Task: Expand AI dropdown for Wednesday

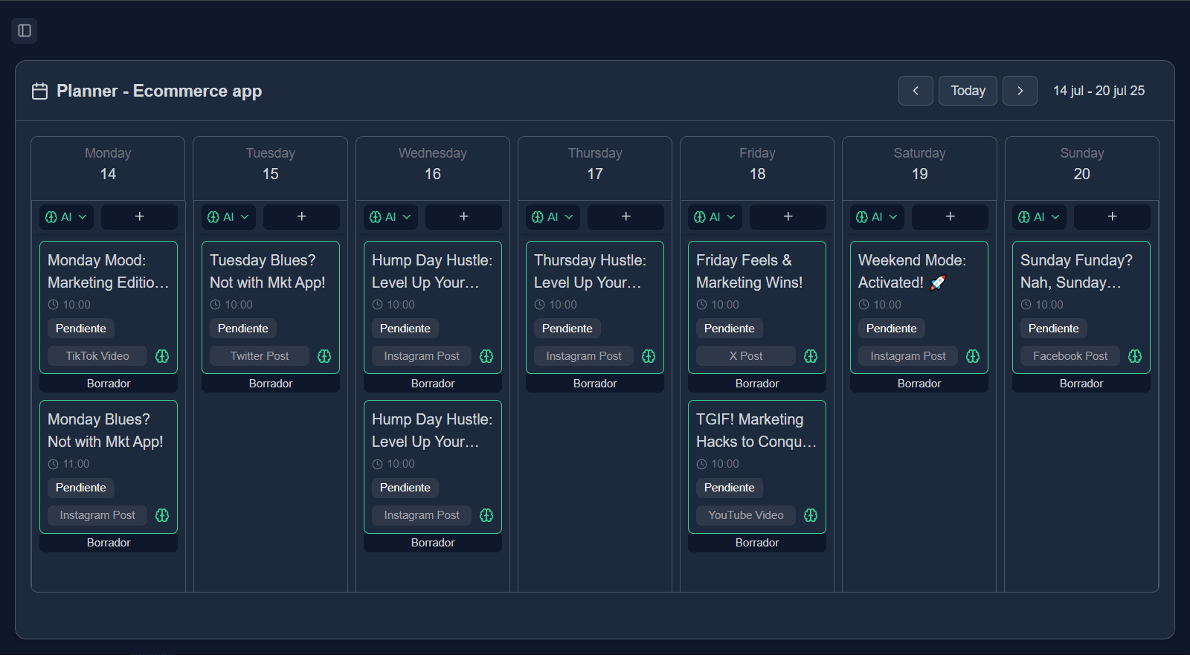Action: (x=390, y=217)
